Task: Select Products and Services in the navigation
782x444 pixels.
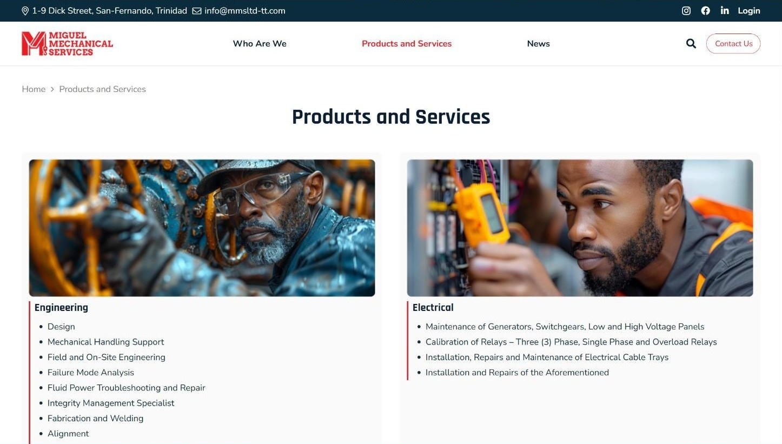Action: coord(407,44)
